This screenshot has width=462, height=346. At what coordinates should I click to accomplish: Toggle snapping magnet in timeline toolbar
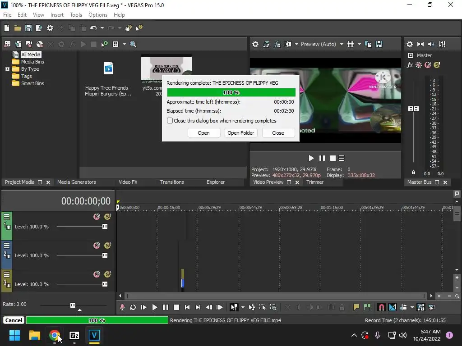(381, 307)
